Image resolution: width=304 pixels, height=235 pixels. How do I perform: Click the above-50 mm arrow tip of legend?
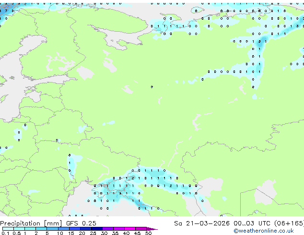[x=152, y=229]
